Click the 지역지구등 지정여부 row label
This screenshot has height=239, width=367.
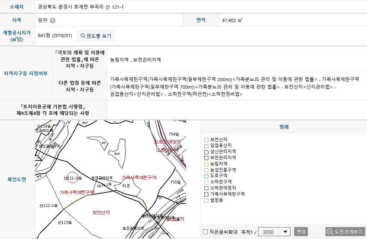coord(26,74)
